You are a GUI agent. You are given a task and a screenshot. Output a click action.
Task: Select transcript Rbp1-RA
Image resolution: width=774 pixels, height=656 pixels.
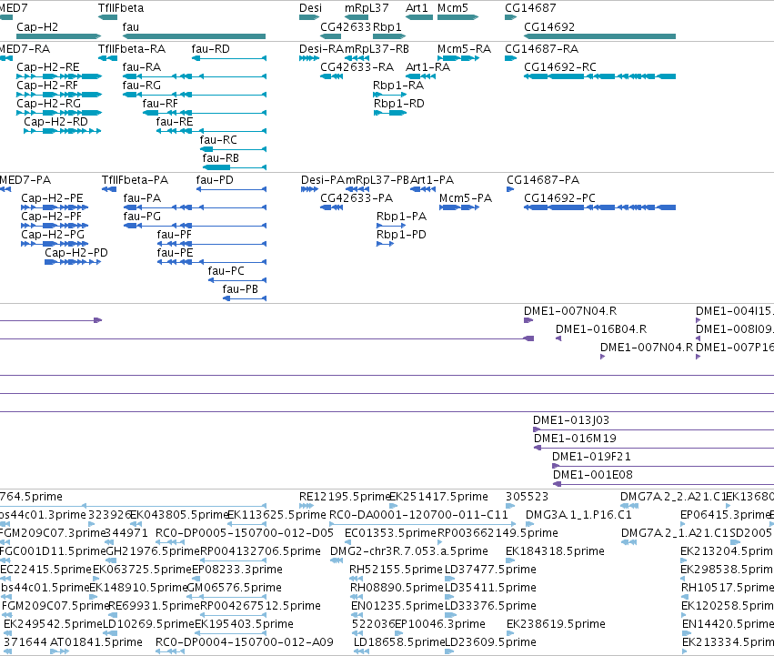389,95
